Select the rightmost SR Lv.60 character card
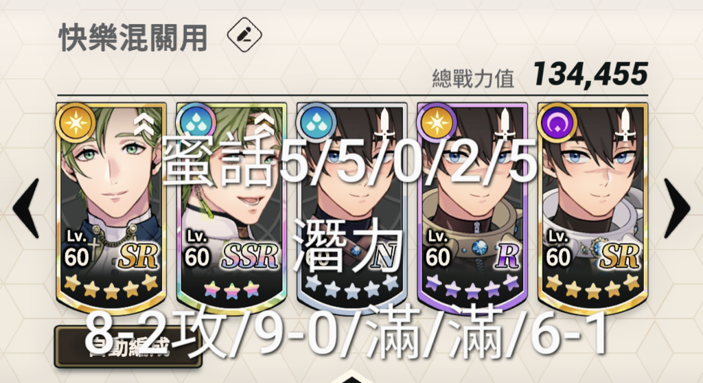Screen dimensions: 703x383 point(592,207)
